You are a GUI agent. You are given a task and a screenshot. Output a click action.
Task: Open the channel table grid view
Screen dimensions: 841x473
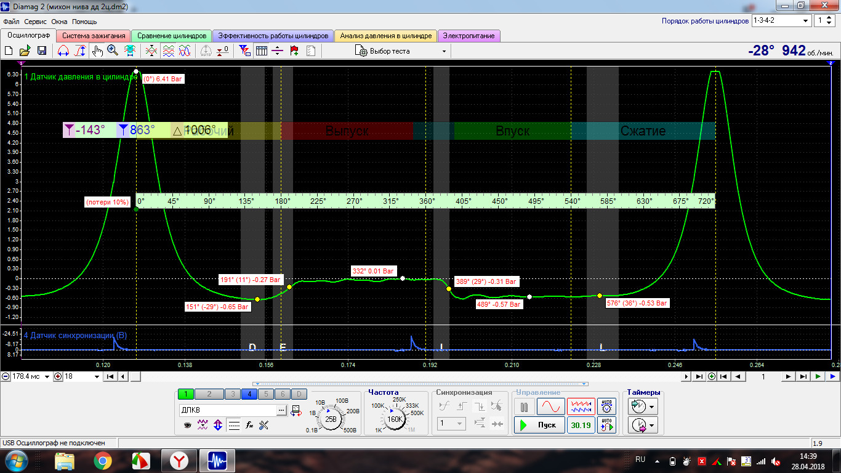coord(261,51)
